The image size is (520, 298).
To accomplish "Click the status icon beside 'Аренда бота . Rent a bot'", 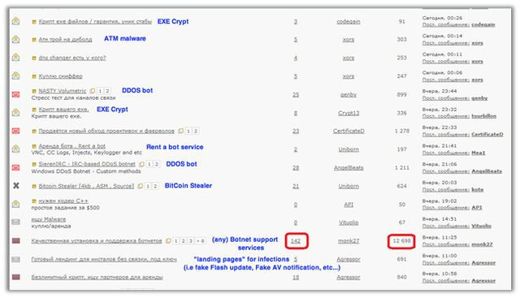I will [x=15, y=149].
